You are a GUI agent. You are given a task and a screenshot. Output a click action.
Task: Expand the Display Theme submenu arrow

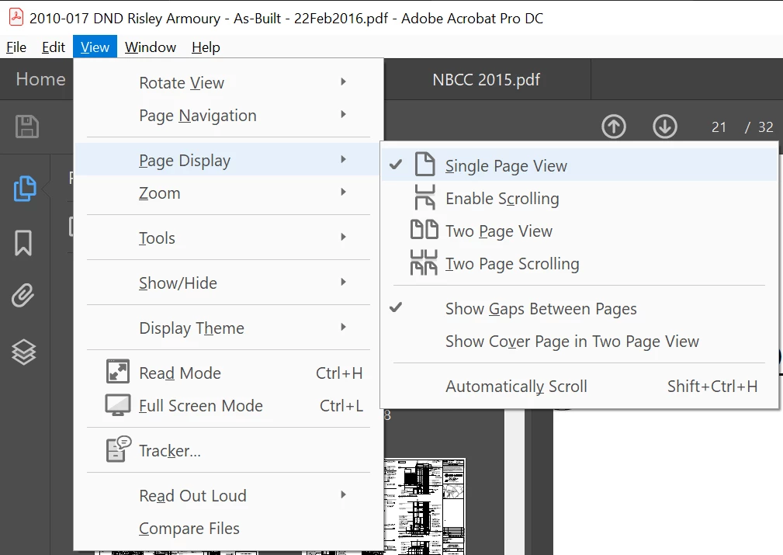point(343,327)
